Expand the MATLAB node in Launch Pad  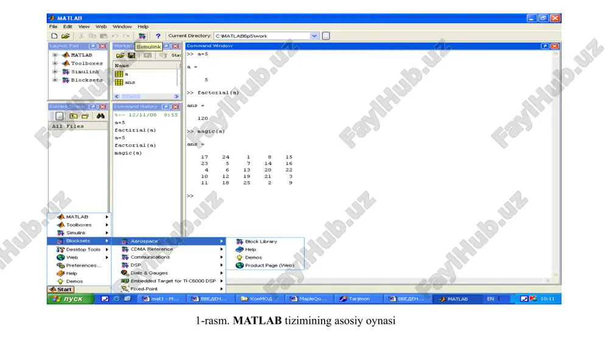click(x=55, y=55)
